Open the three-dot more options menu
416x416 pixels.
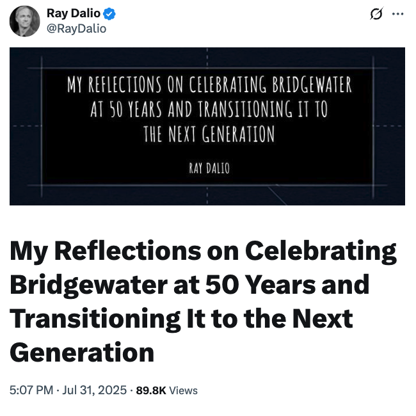click(x=397, y=14)
